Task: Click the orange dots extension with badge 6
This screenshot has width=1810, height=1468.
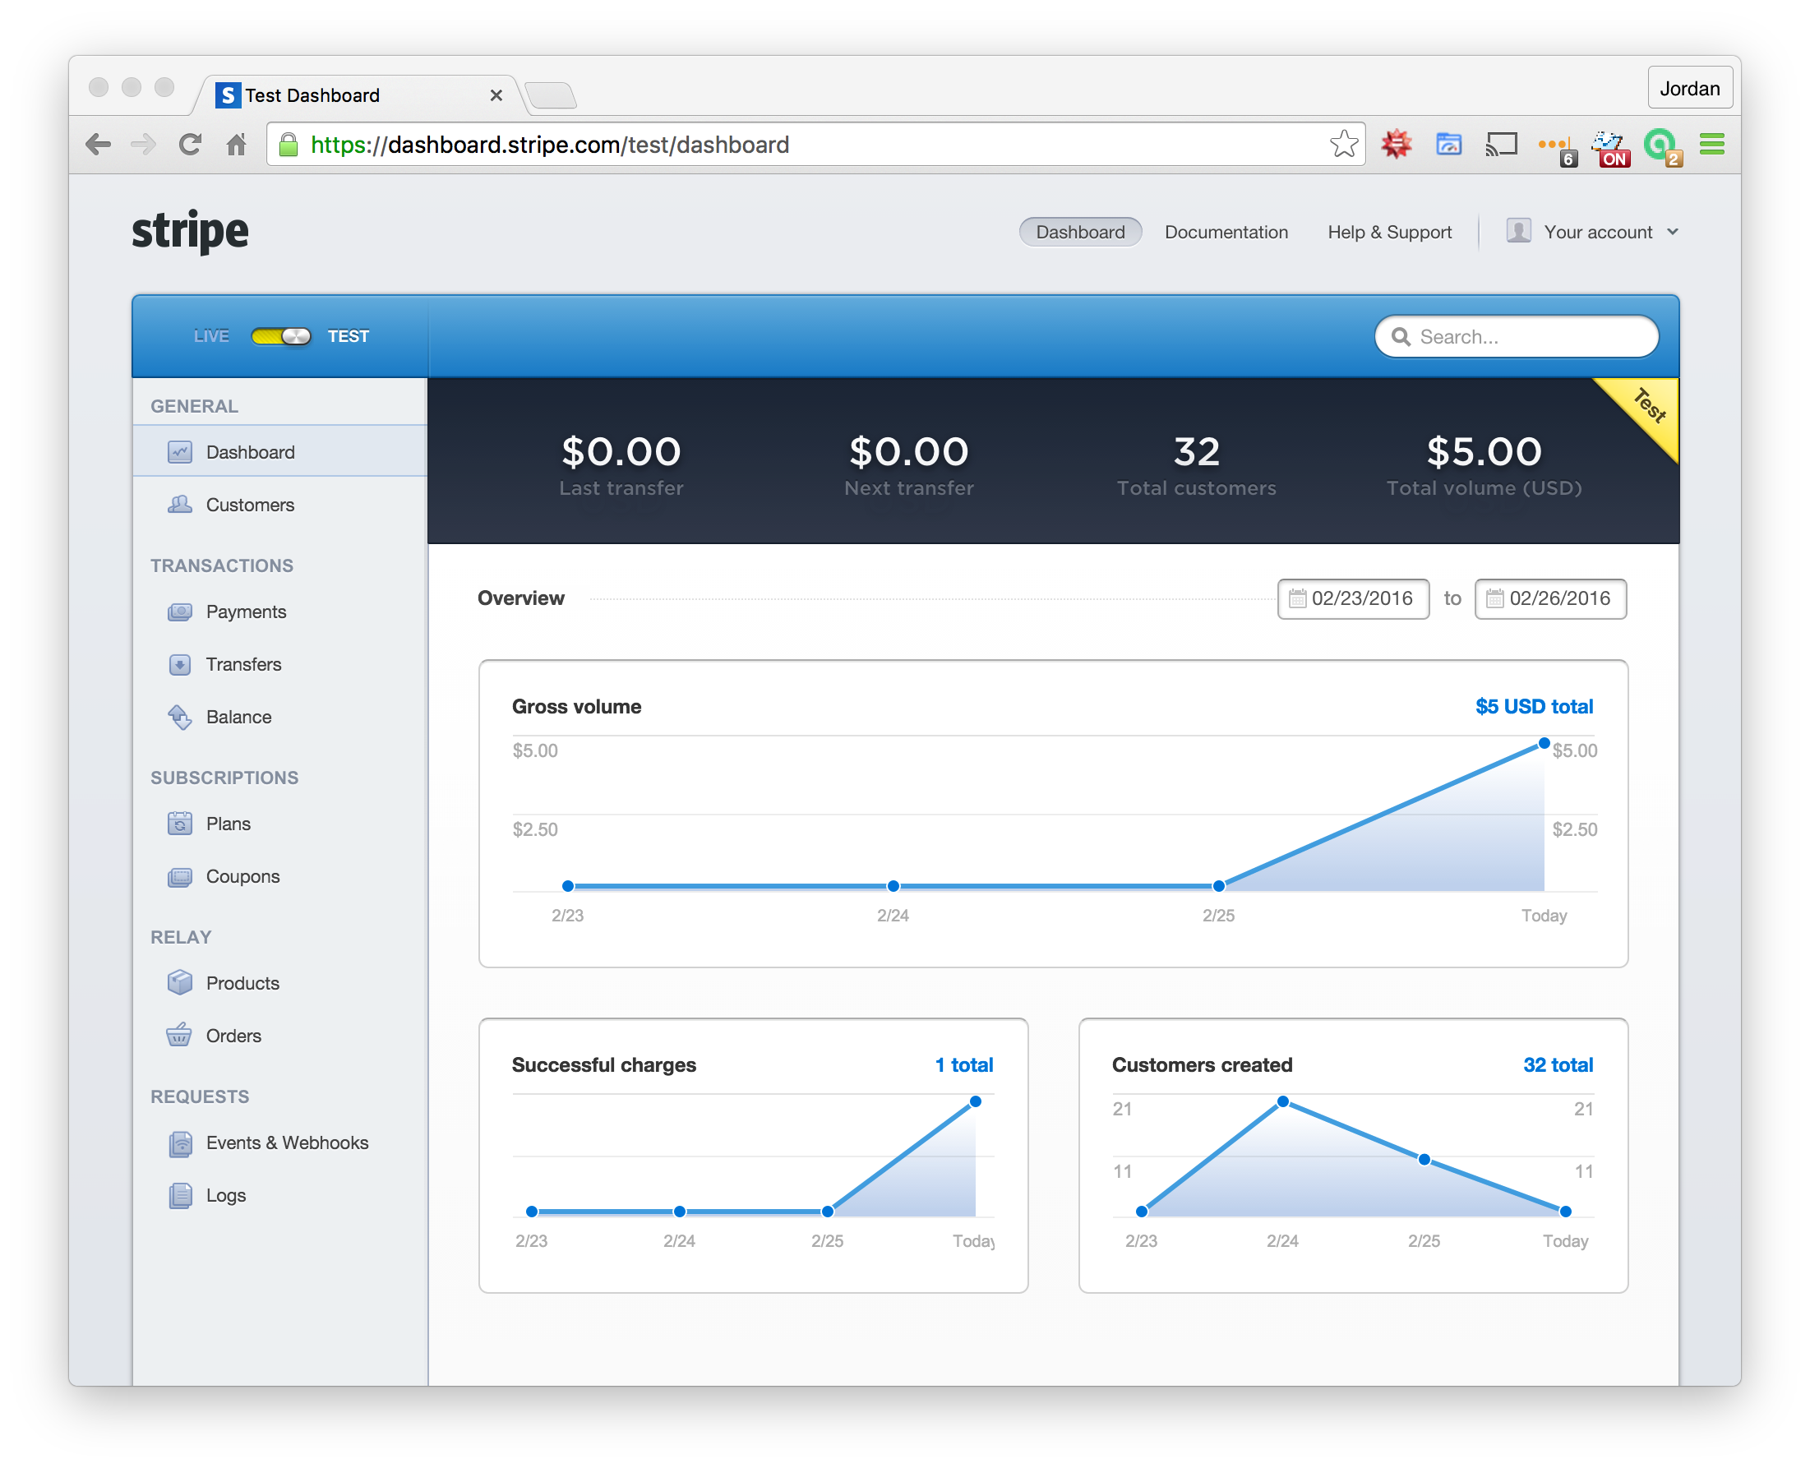Action: click(x=1556, y=148)
